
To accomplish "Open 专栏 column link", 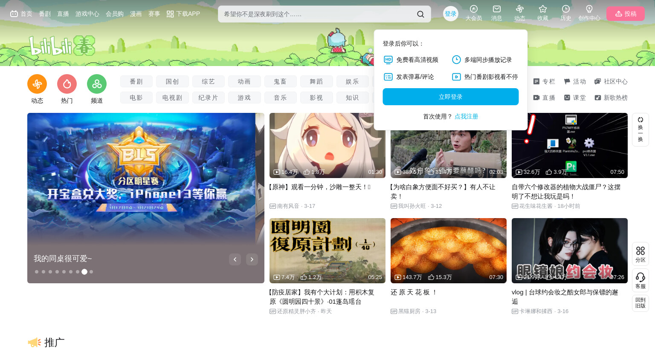I will [544, 81].
